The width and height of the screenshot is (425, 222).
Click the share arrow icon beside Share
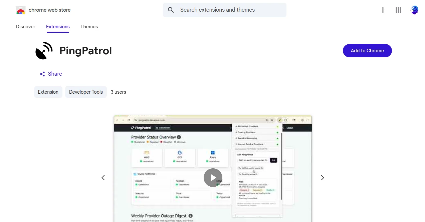[42, 74]
